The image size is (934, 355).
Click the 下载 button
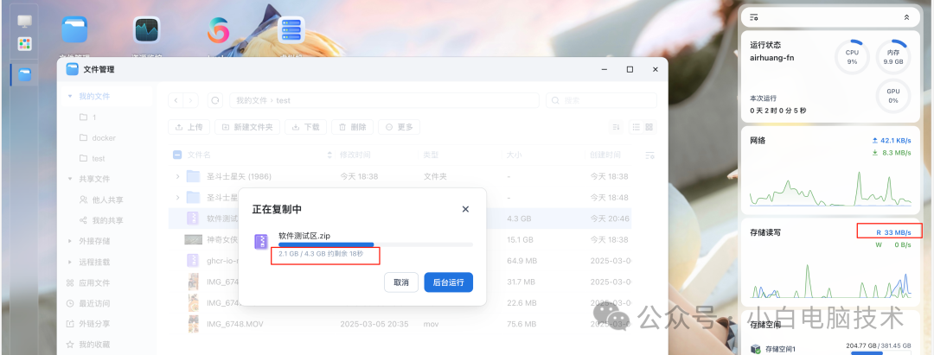pyautogui.click(x=305, y=127)
